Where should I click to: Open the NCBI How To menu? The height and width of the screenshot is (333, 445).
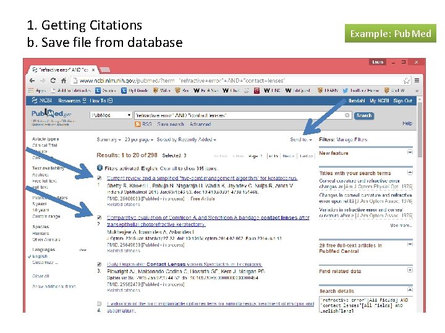(101, 101)
